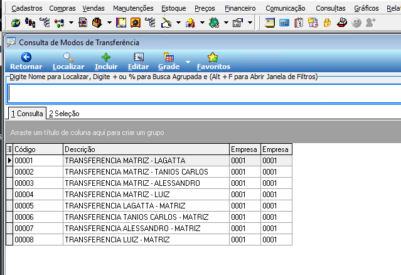The image size is (401, 275).
Task: Select row TRANSFERENCIA MATRIZ - TANIOS CARLOS
Action: [x=149, y=172]
